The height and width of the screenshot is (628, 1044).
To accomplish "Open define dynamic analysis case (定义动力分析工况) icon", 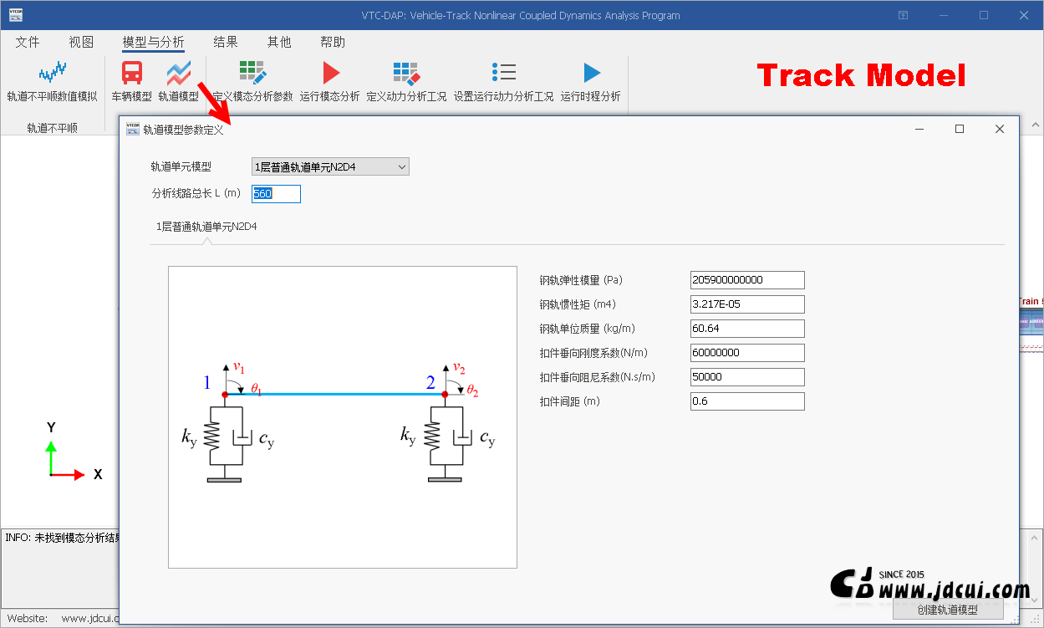I will [406, 74].
